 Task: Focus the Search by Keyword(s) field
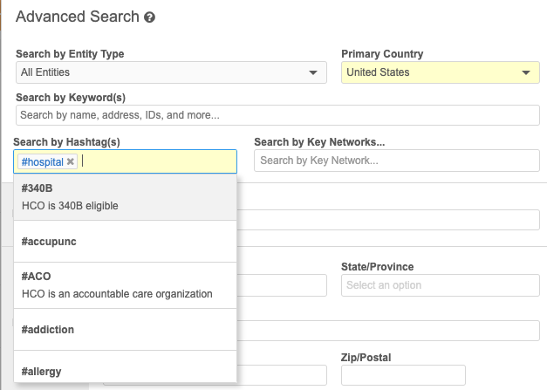277,115
